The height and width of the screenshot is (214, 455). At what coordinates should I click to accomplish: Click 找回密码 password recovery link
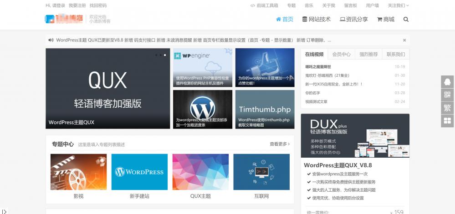pos(98,5)
